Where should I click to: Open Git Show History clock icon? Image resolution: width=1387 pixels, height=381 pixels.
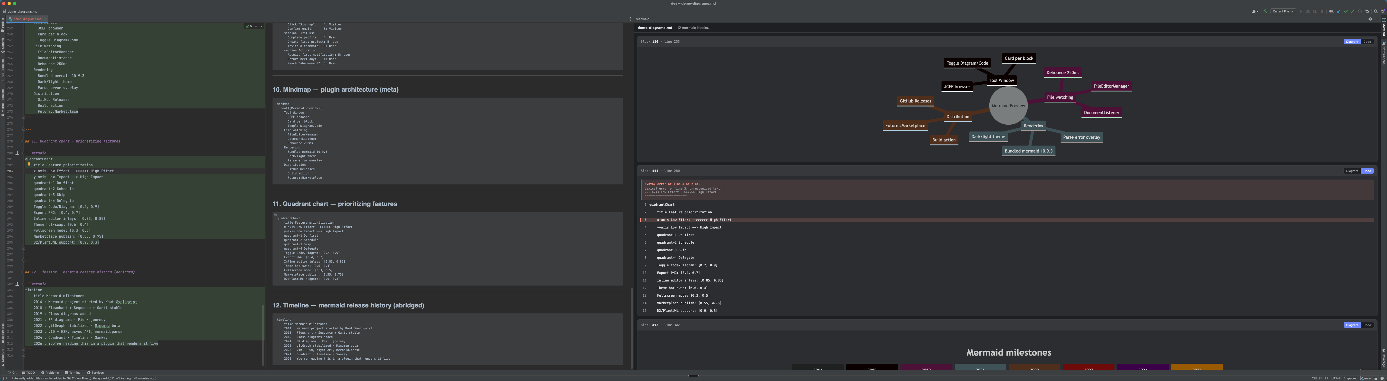(1360, 11)
